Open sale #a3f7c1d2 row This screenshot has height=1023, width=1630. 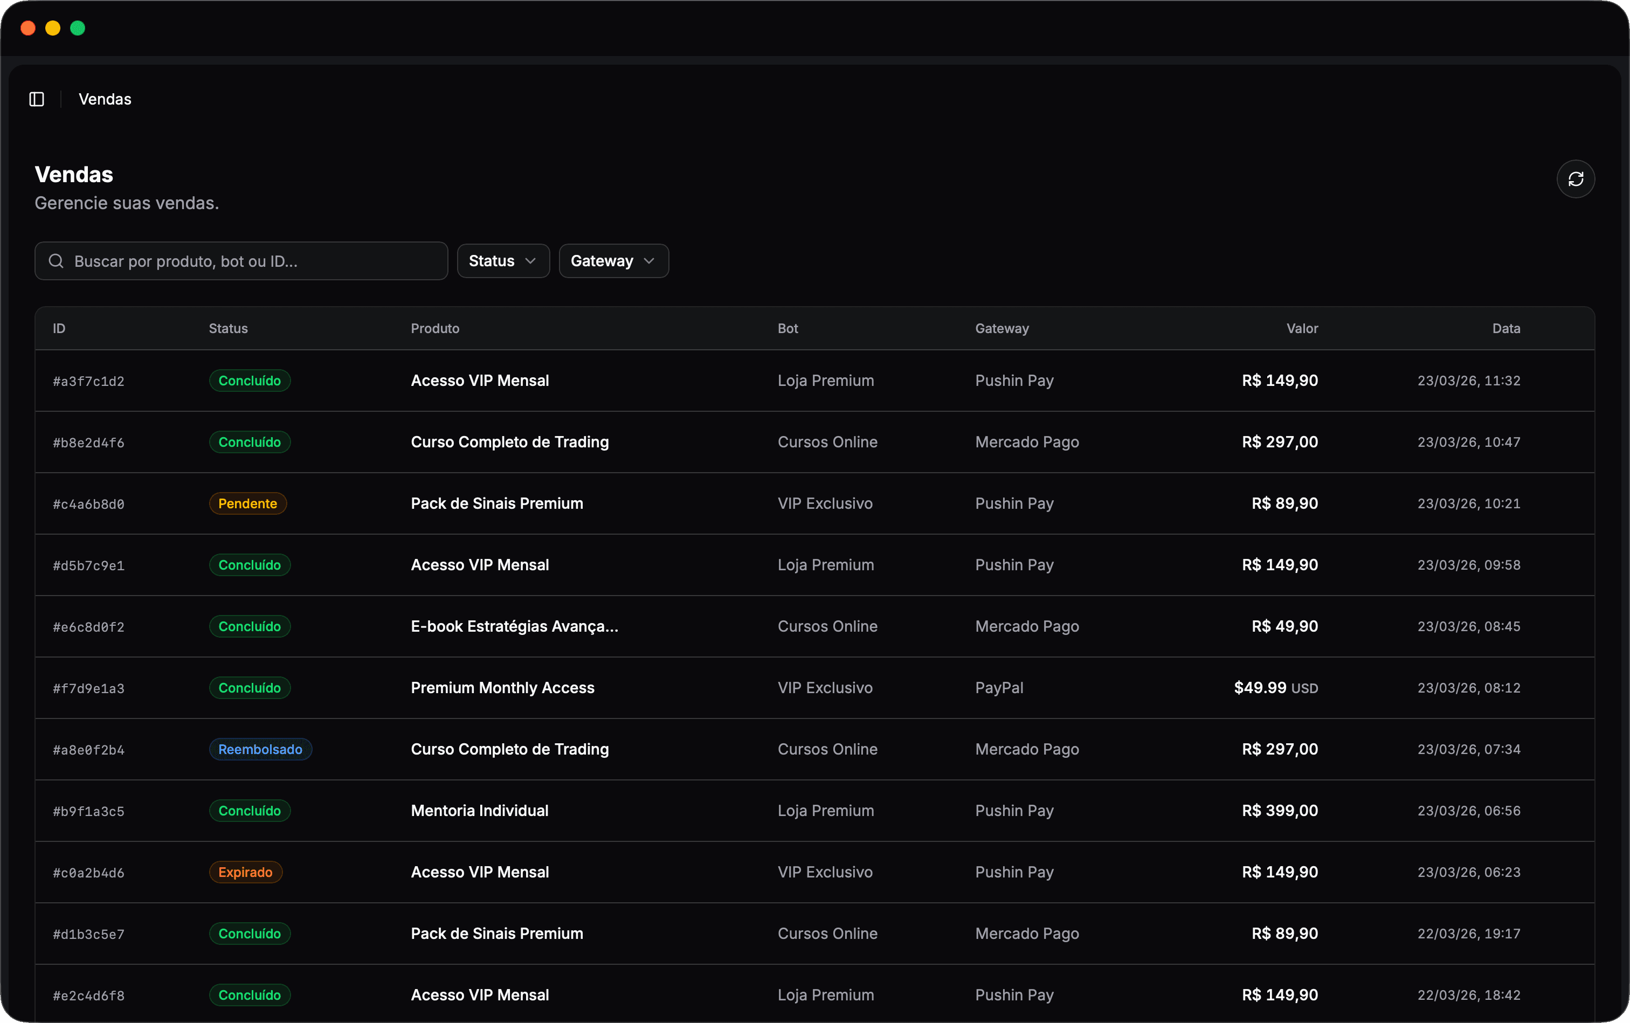coord(88,381)
